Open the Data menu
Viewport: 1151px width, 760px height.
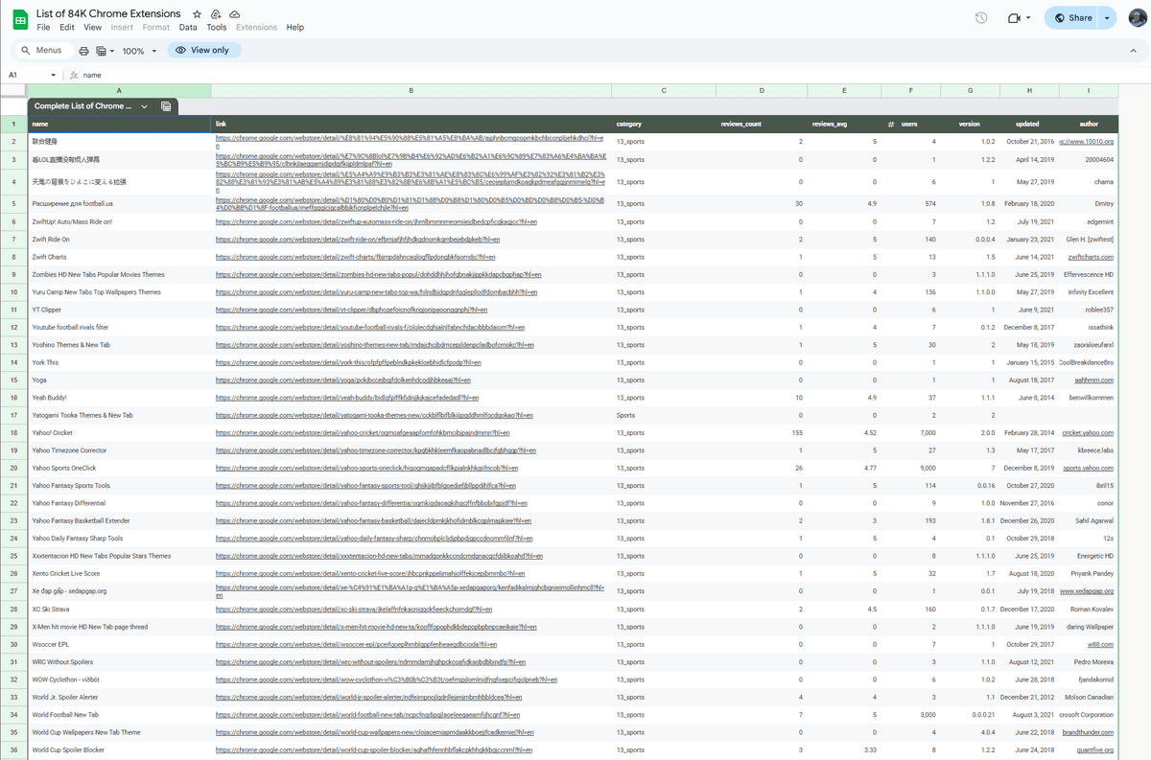[188, 28]
